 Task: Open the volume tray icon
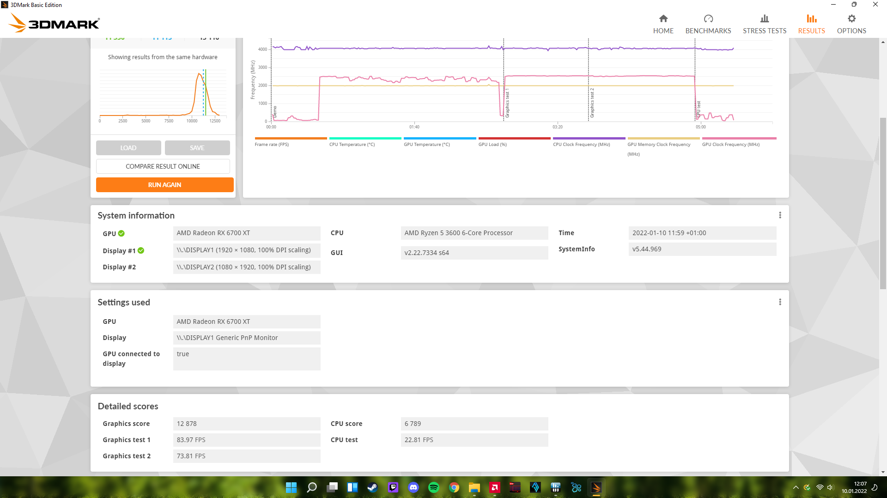830,487
